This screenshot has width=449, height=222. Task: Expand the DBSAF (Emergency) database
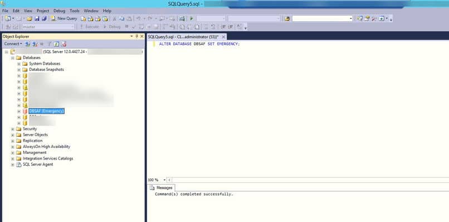click(x=19, y=112)
